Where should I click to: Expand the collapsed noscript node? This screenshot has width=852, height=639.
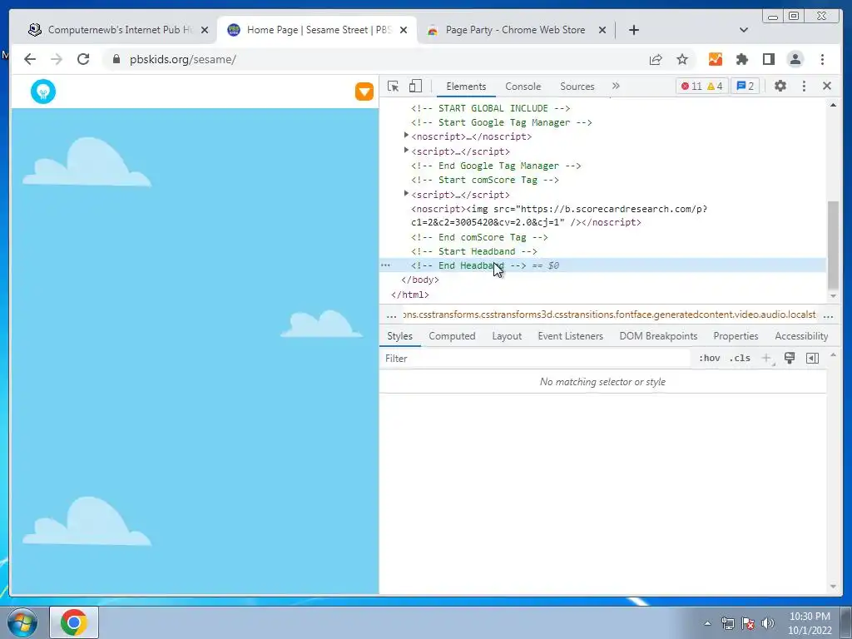coord(406,136)
